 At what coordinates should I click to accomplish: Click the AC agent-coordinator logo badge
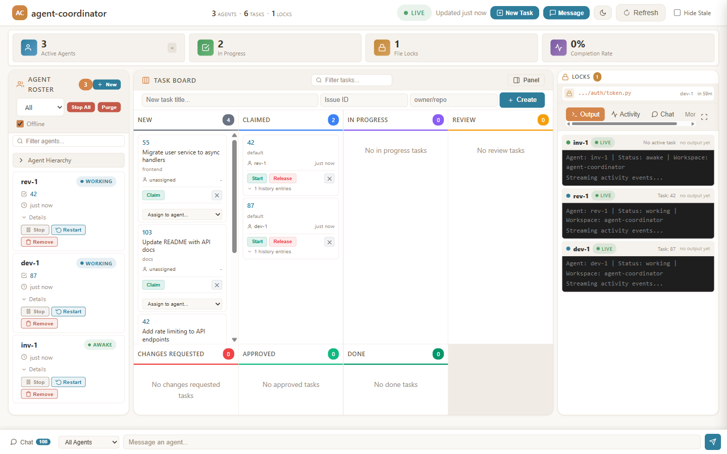(x=20, y=13)
